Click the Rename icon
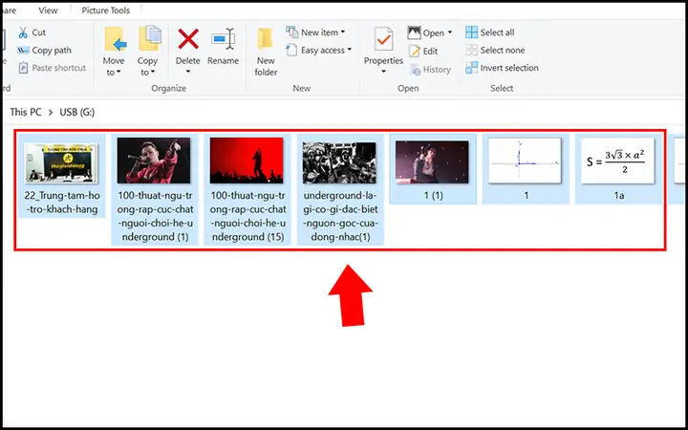The height and width of the screenshot is (430, 688). (x=223, y=39)
